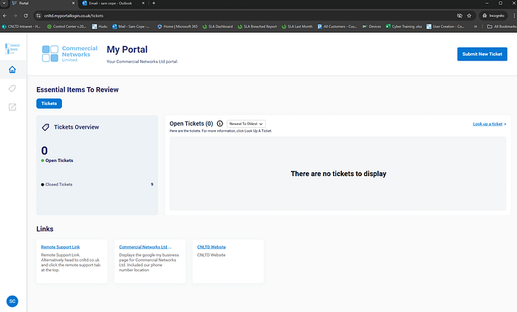Open the All Bookmarks folder
Screen dimensions: 517x312
501,27
